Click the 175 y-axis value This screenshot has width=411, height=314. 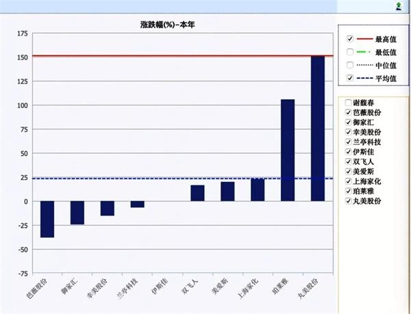tap(23, 34)
